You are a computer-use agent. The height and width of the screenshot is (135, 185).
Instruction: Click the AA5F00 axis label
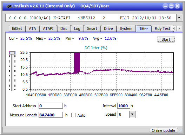click(161, 95)
